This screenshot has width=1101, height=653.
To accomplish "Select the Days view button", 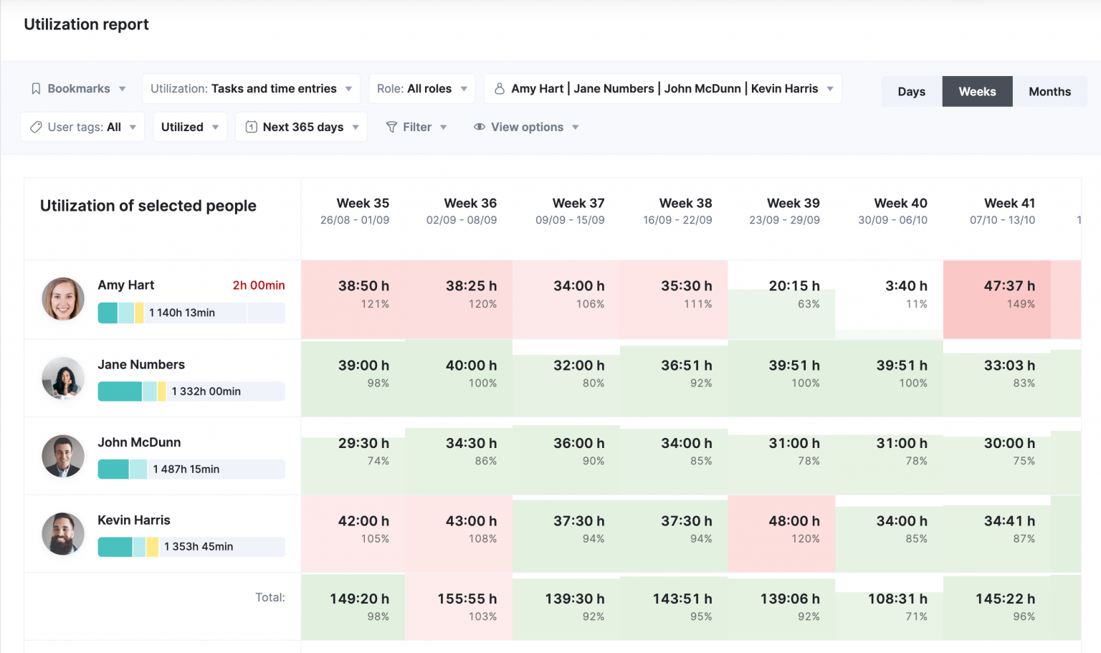I will pos(910,91).
